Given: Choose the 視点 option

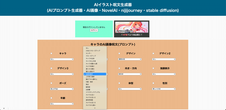Looking at the screenshot, I should tap(95, 85).
